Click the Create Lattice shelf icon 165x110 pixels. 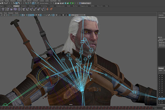[x=15, y=9]
